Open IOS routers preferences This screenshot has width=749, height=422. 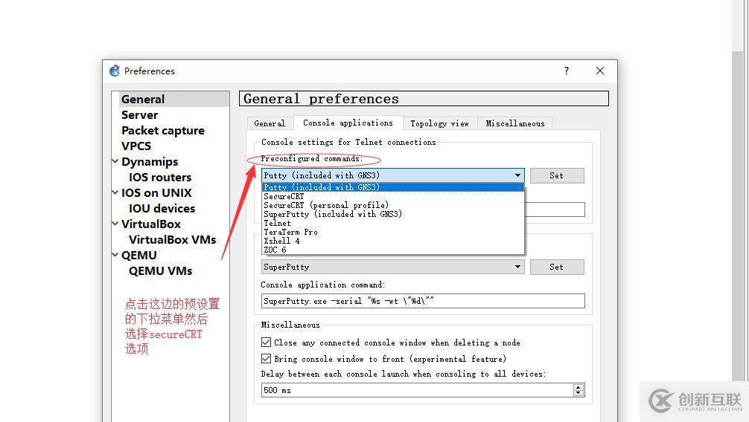pos(160,178)
